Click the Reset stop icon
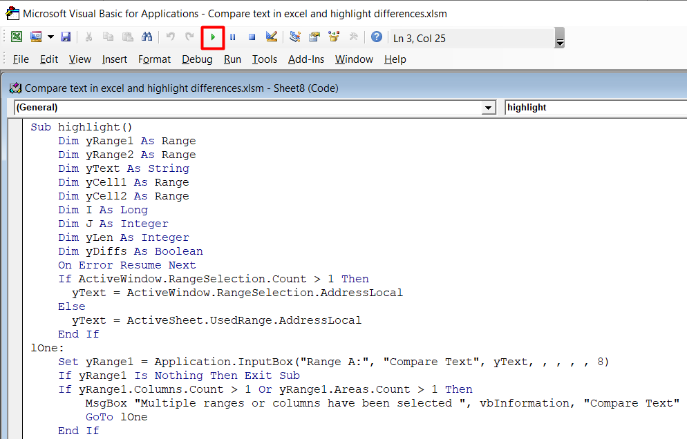The image size is (687, 439). [252, 37]
